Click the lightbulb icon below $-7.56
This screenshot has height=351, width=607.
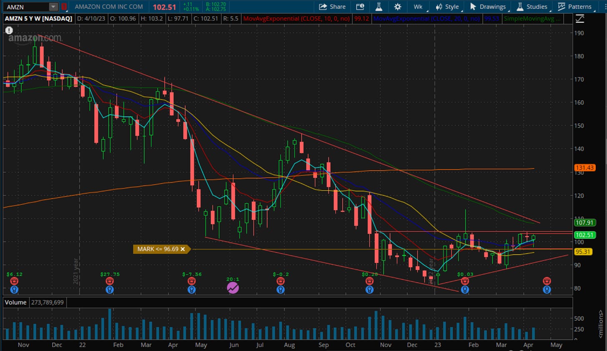pos(191,289)
